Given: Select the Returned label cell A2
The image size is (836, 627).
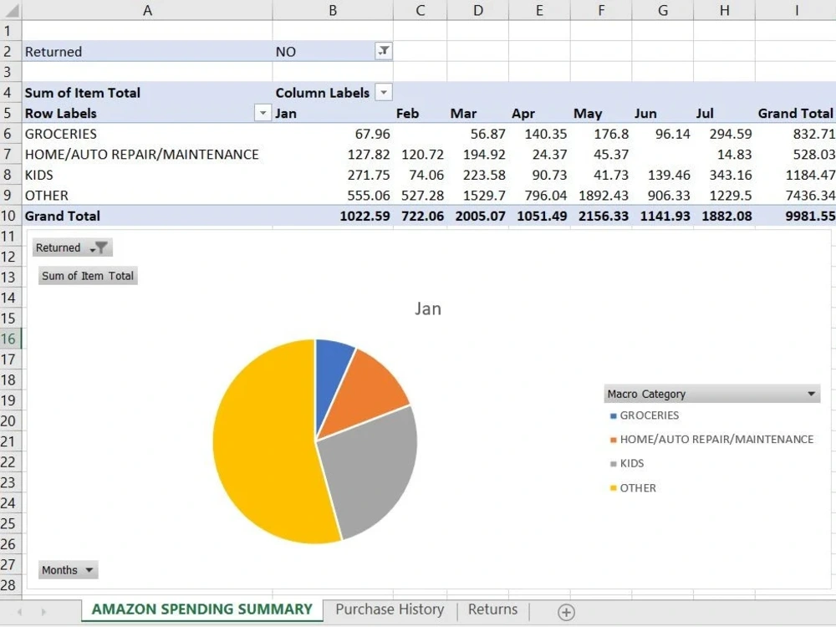Looking at the screenshot, I should click(x=147, y=51).
